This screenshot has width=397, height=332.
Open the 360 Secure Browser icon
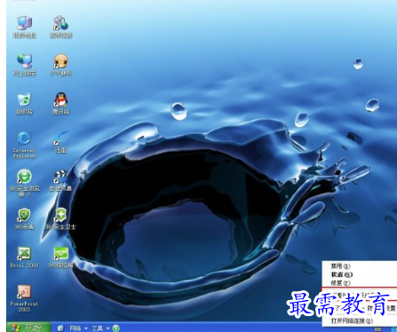coord(24,183)
